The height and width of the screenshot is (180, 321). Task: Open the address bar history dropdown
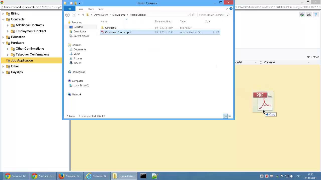pos(189,15)
